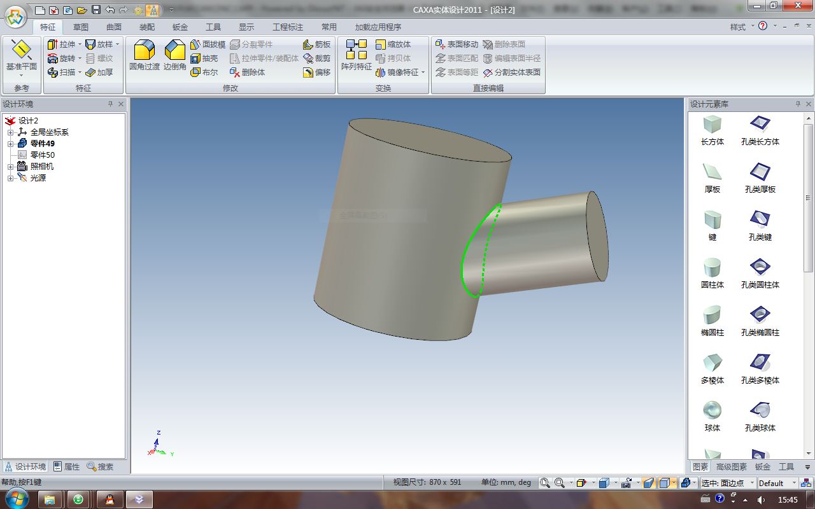Click the 缩放体 scale body tool
This screenshot has height=509, width=815.
pyautogui.click(x=393, y=45)
